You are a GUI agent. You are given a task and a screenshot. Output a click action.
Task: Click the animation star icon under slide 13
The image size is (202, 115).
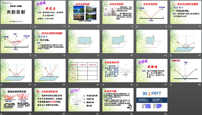(x=1, y=85)
